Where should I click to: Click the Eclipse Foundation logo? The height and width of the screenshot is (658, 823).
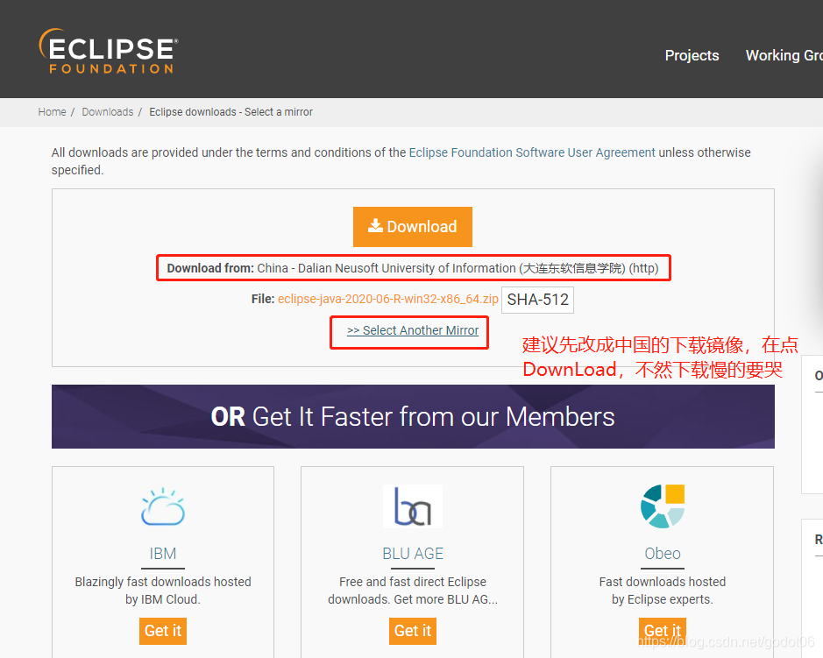click(109, 52)
